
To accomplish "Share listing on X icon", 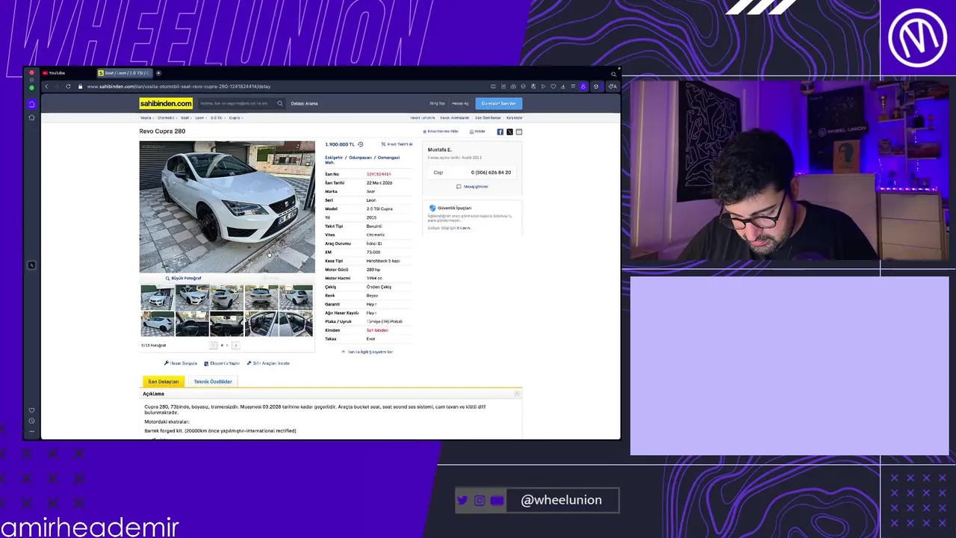I will [x=509, y=132].
